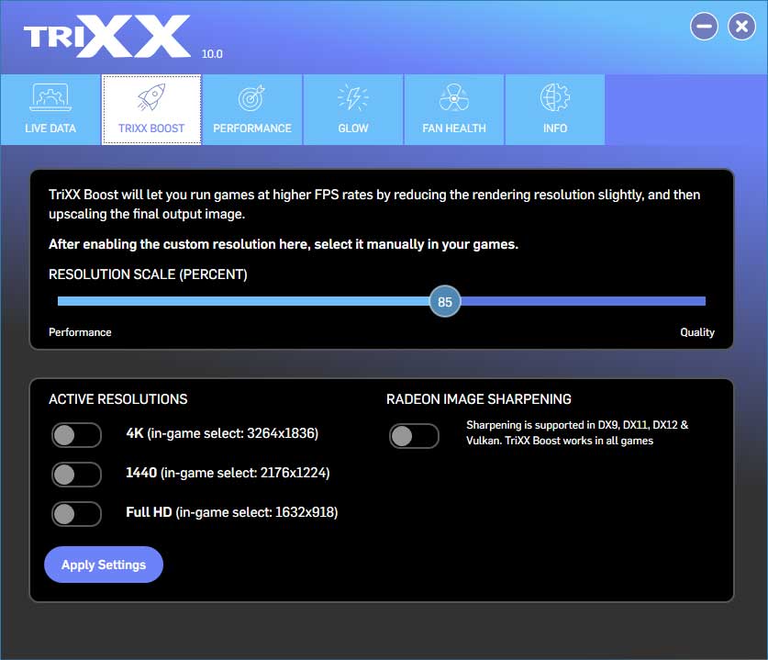768x660 pixels.
Task: Click the TriXX Boost rocket icon
Action: [151, 95]
